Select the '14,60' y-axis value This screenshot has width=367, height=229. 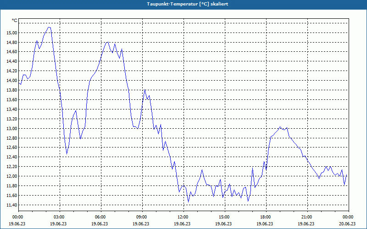(x=12, y=52)
